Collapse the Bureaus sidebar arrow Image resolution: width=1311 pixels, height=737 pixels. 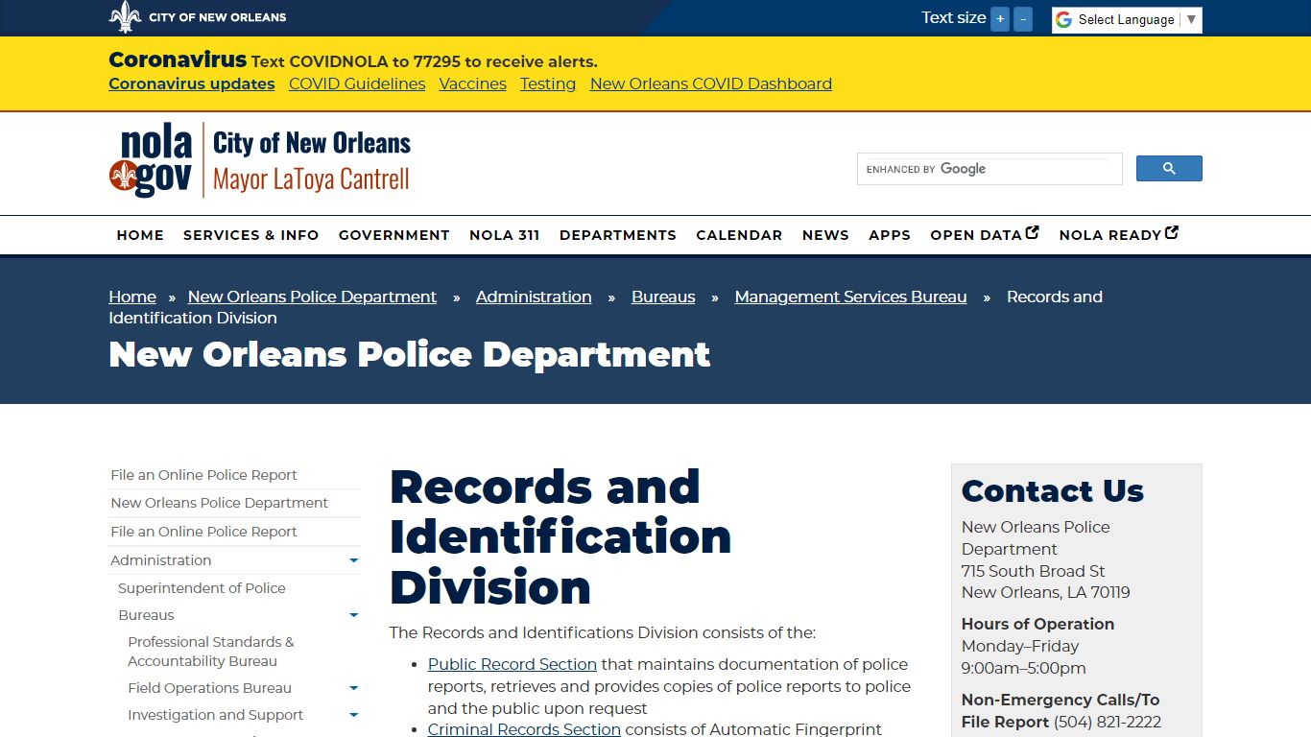[x=353, y=615]
